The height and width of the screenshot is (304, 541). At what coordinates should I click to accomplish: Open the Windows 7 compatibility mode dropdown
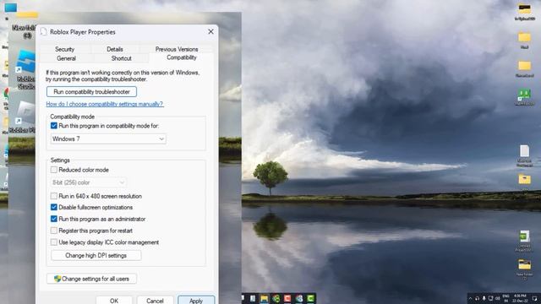click(x=108, y=138)
